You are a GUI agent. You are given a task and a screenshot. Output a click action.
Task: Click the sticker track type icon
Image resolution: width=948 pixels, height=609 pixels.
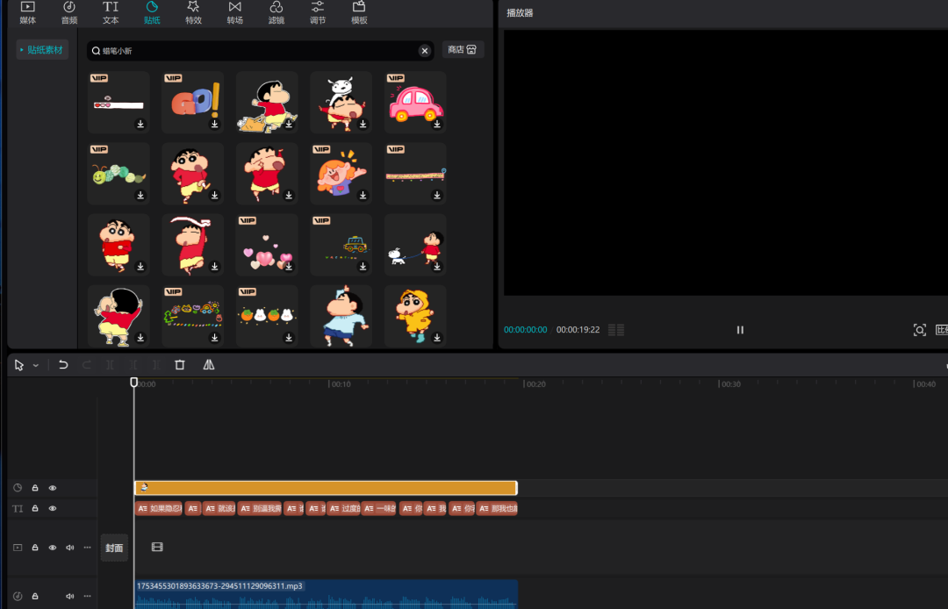tap(18, 488)
